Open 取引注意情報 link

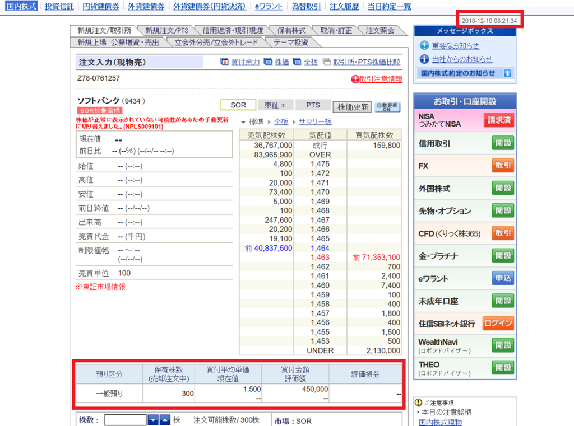click(381, 79)
